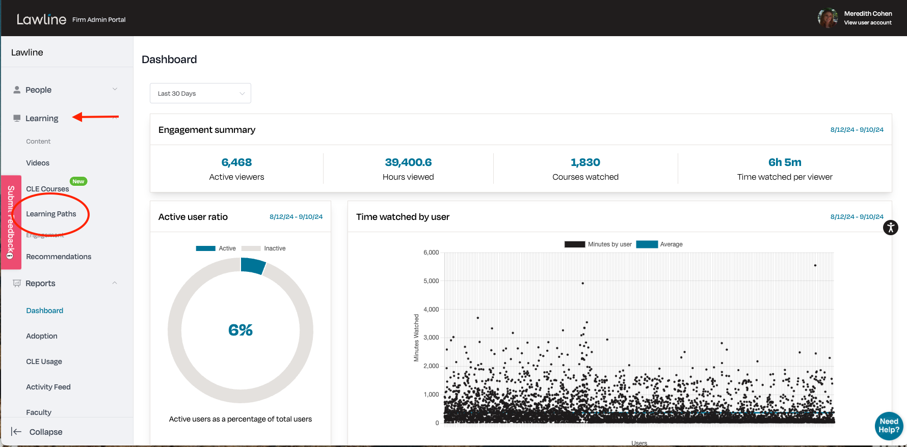
Task: Click the Dashboard page heading
Action: 169,60
